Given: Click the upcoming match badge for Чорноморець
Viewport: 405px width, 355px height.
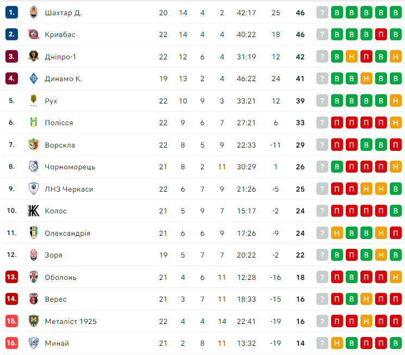Looking at the screenshot, I should click(322, 167).
